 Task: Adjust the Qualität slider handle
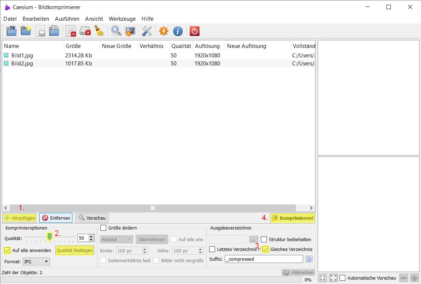[x=49, y=237]
